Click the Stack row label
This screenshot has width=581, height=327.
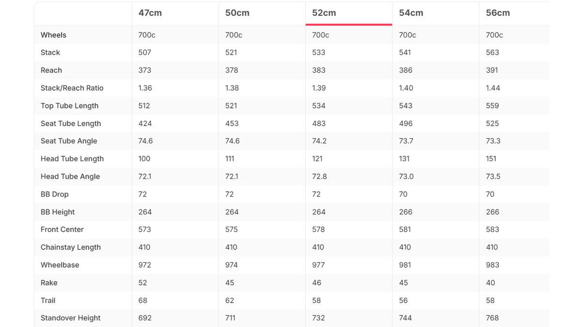tap(50, 52)
